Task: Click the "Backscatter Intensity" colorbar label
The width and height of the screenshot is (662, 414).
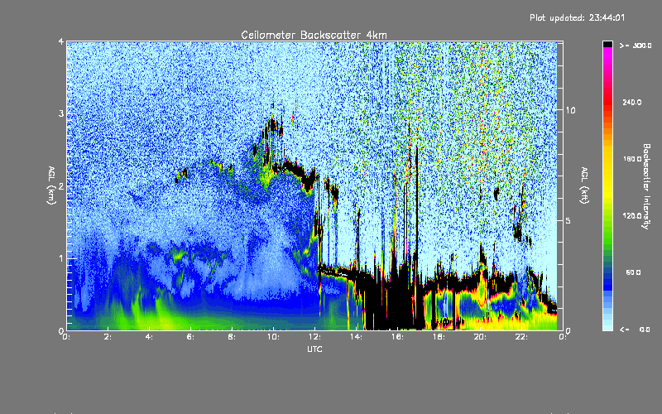Action: pyautogui.click(x=646, y=186)
